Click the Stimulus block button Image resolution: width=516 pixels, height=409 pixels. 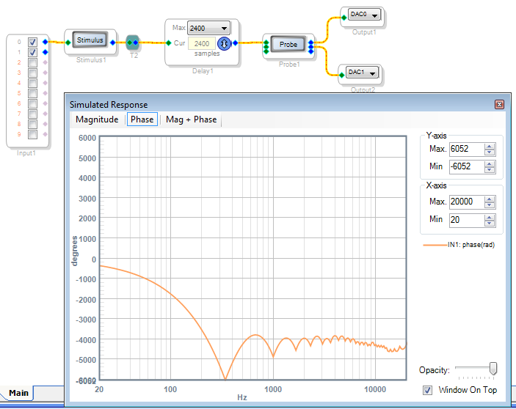tap(91, 40)
